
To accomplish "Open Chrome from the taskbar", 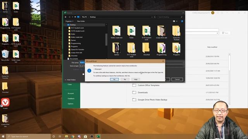I will click(73, 136).
